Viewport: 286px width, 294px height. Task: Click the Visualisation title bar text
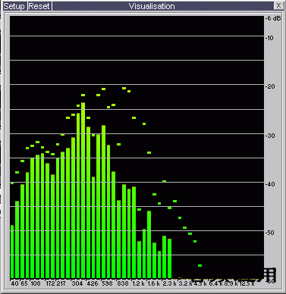152,6
